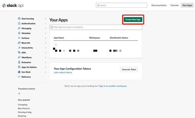Open the Roadmap link

[x=22, y=116]
